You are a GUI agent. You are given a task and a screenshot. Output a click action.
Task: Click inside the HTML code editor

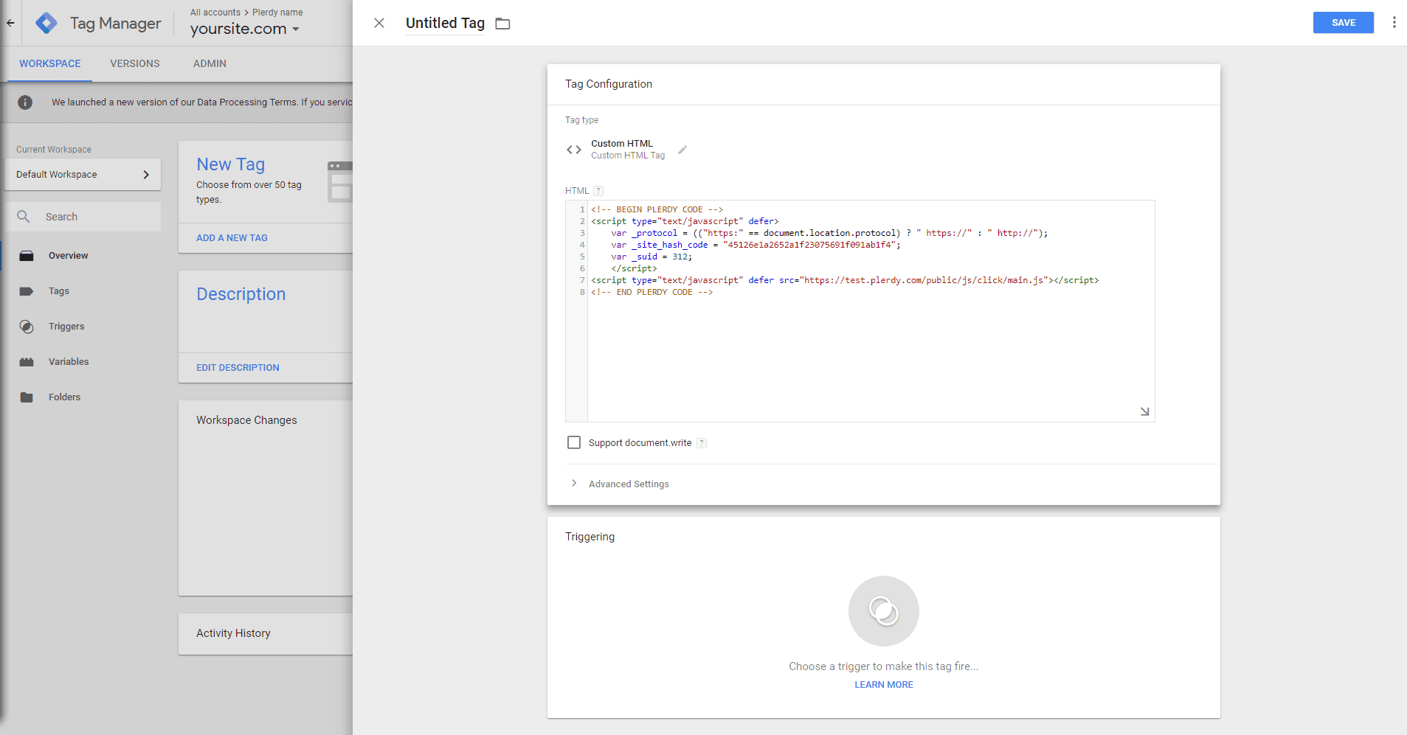coord(871,311)
